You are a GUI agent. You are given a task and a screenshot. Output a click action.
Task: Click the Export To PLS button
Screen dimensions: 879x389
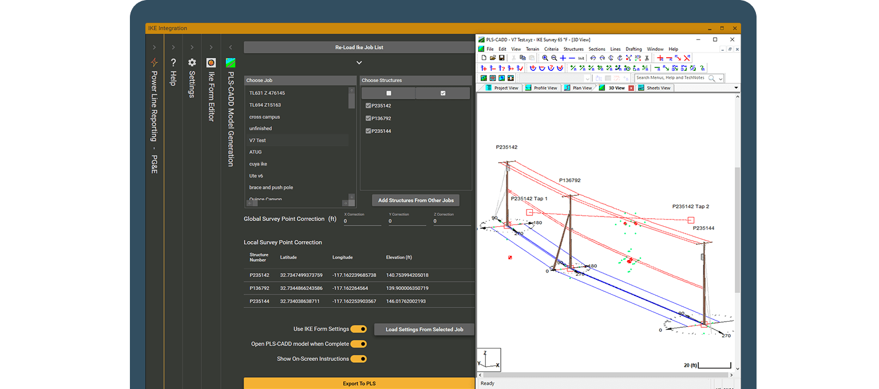(359, 383)
